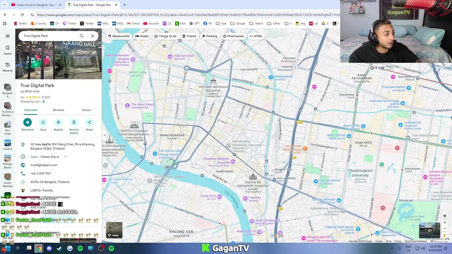Expand opening hours next to Closes 10 p.m.
The width and height of the screenshot is (452, 254).
(65, 157)
